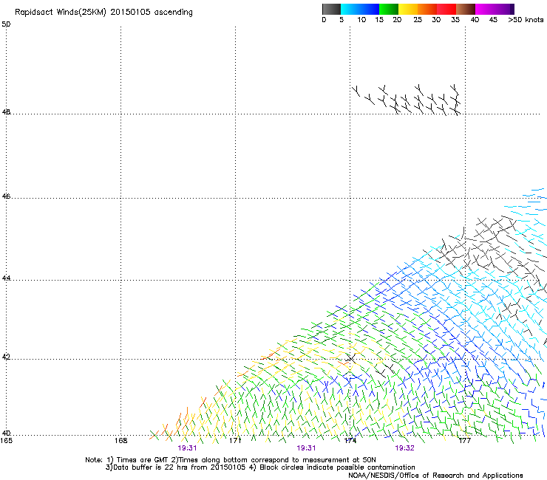Image resolution: width=547 pixels, height=480 pixels.
Task: Click the brown 35-40 knots color band
Action: point(466,9)
